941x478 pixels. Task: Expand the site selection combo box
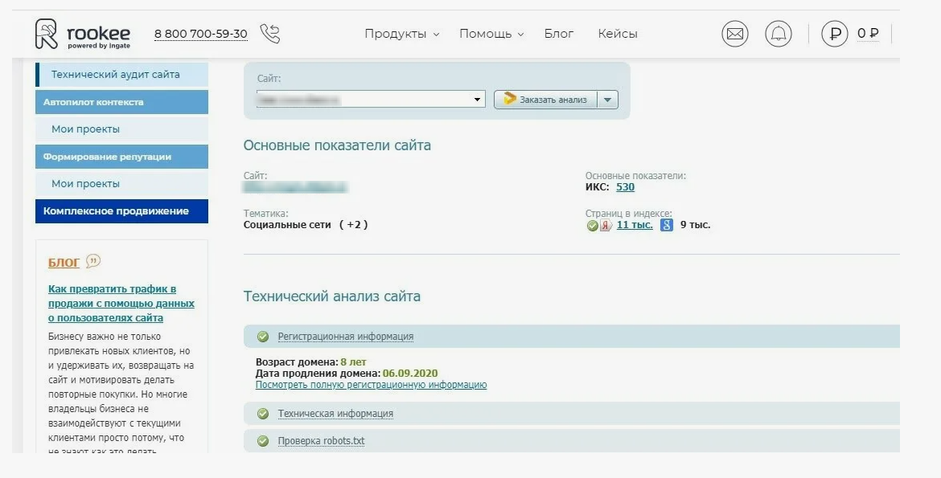click(479, 100)
